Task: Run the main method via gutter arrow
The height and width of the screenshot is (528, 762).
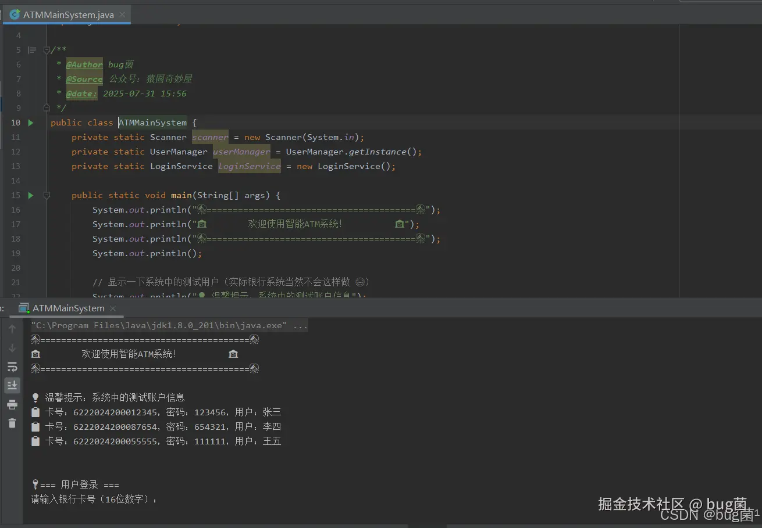Action: click(31, 195)
